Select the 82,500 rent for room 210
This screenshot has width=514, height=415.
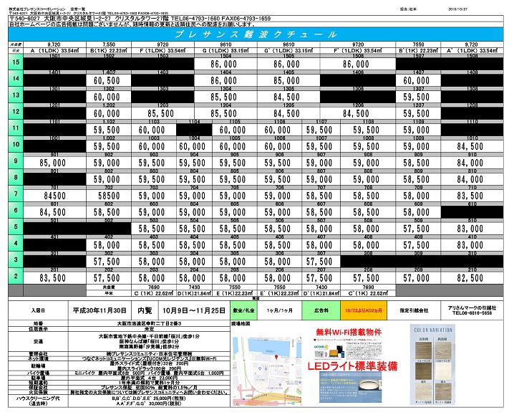tap(470, 278)
